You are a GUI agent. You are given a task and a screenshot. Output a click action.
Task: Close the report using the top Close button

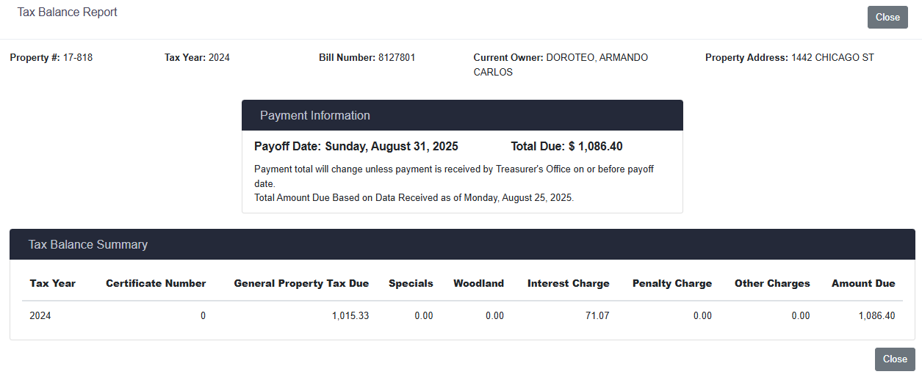click(x=887, y=18)
